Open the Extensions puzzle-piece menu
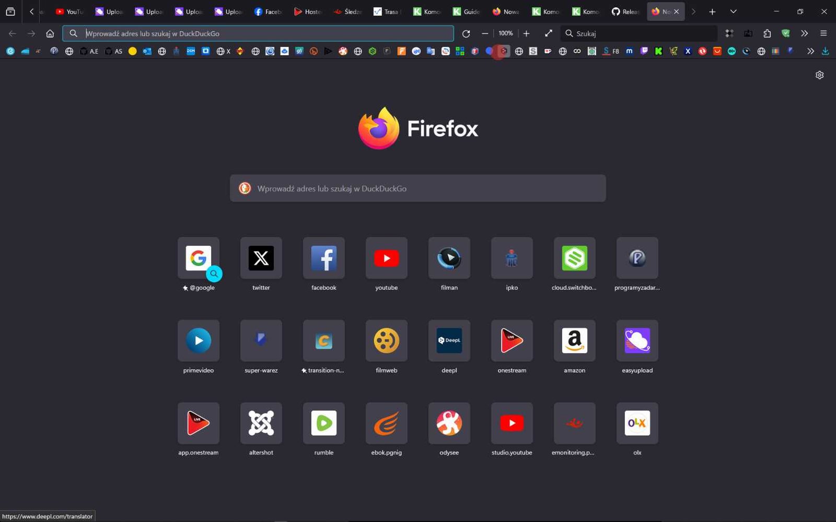Screen dimensions: 836x522 click(767, 33)
